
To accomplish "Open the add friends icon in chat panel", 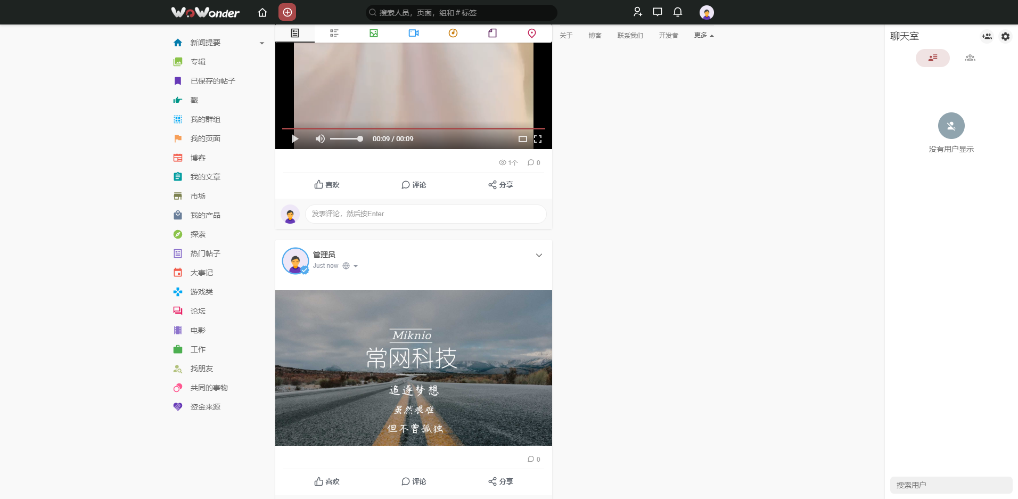I will point(987,36).
